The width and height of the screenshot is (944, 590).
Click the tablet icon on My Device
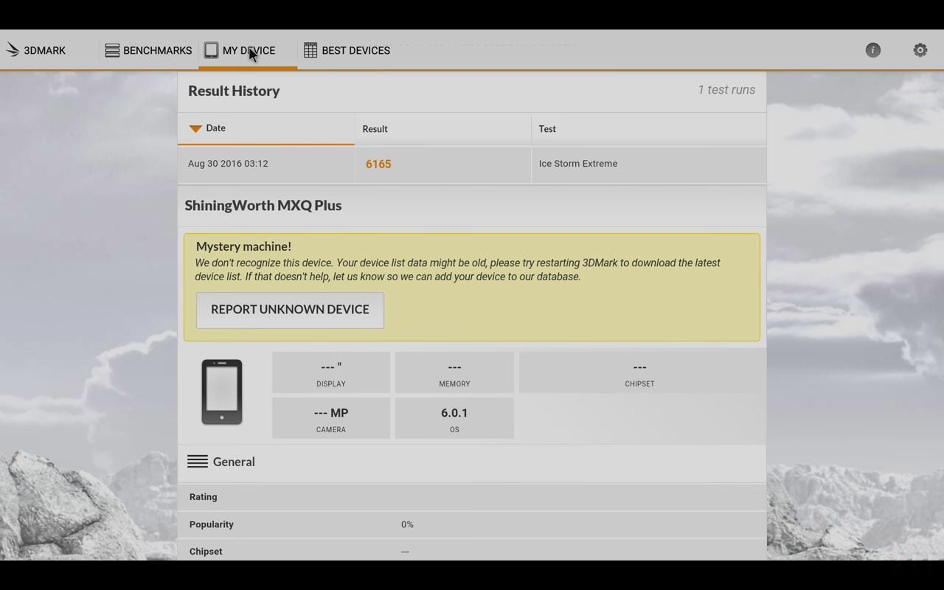click(x=211, y=50)
